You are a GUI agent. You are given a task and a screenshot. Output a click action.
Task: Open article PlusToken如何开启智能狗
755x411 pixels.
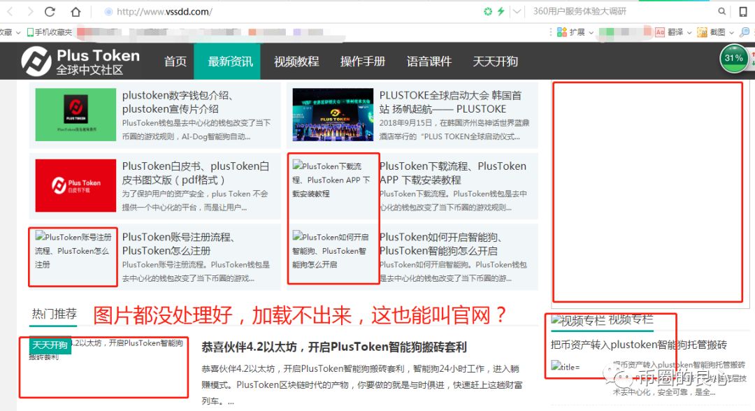tap(440, 243)
